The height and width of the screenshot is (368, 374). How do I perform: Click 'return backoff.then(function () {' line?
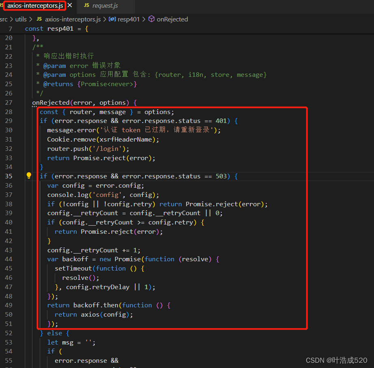[109, 305]
